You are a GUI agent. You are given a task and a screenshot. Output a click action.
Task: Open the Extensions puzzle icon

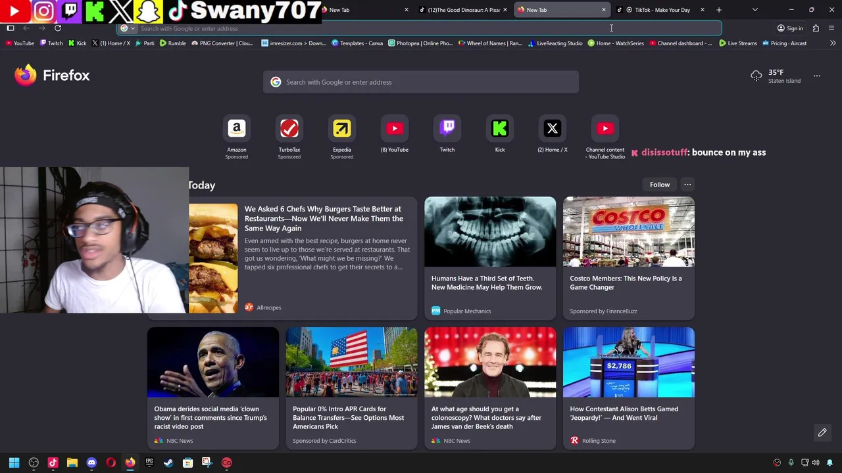816,28
